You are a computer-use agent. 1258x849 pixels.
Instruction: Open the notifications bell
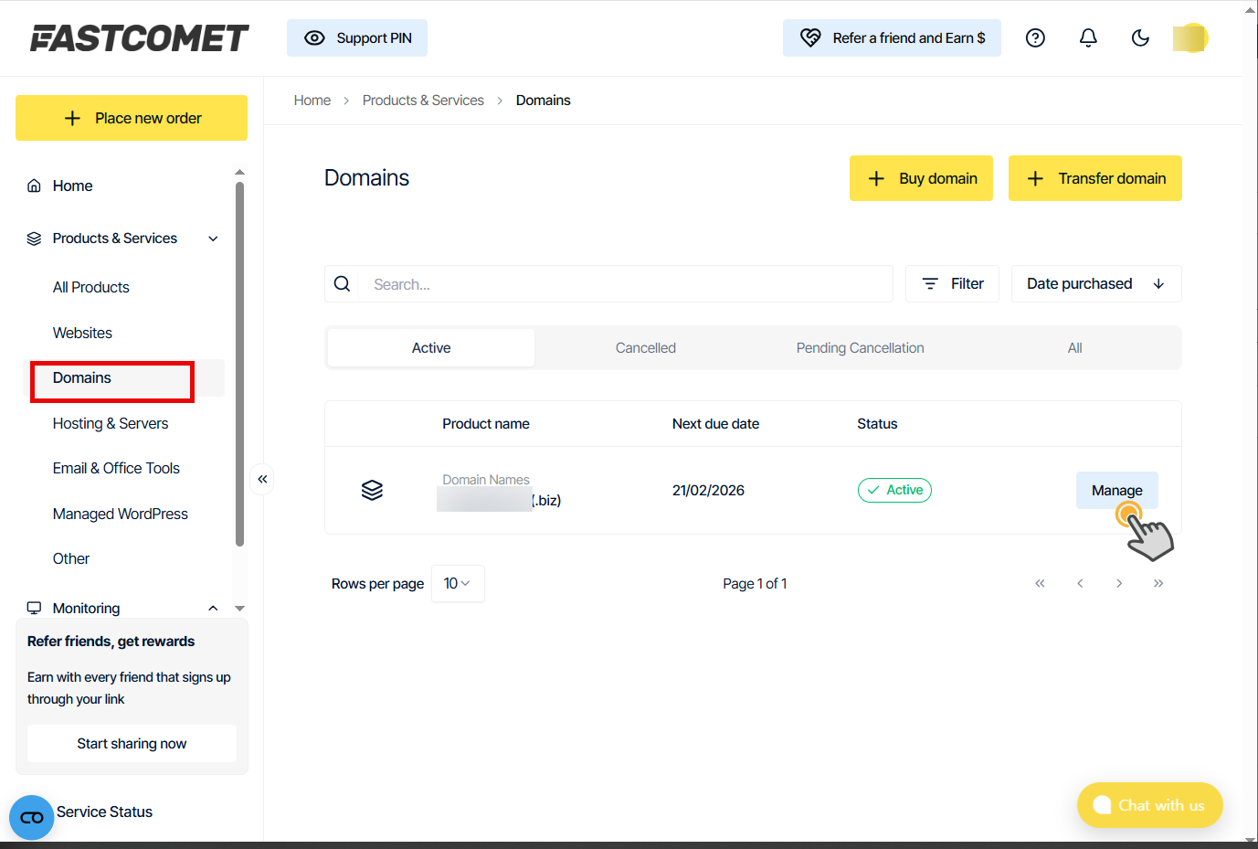pyautogui.click(x=1088, y=37)
